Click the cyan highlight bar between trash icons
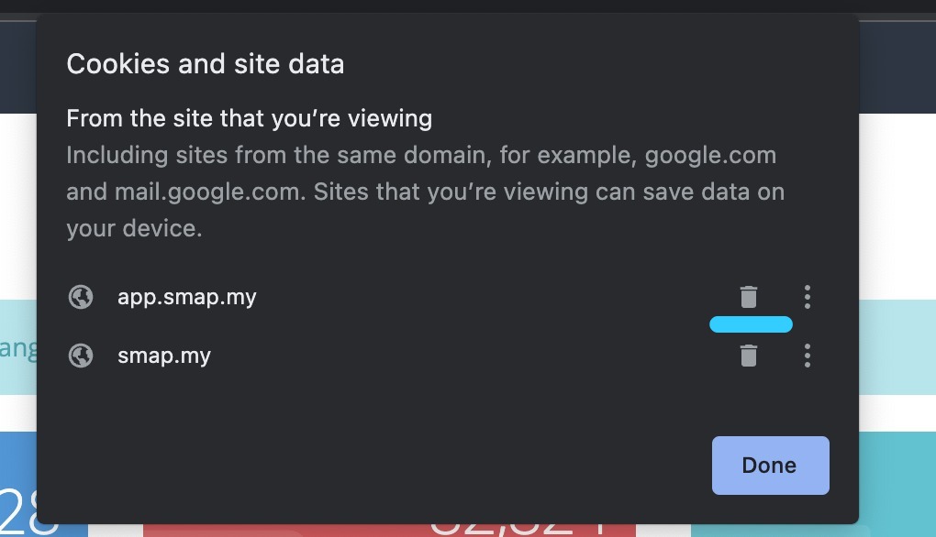 click(x=751, y=324)
